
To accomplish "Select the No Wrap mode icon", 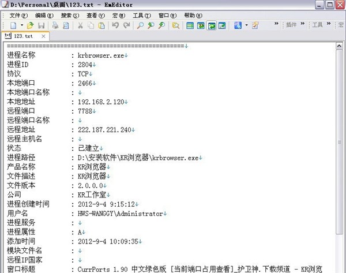I will (x=190, y=25).
